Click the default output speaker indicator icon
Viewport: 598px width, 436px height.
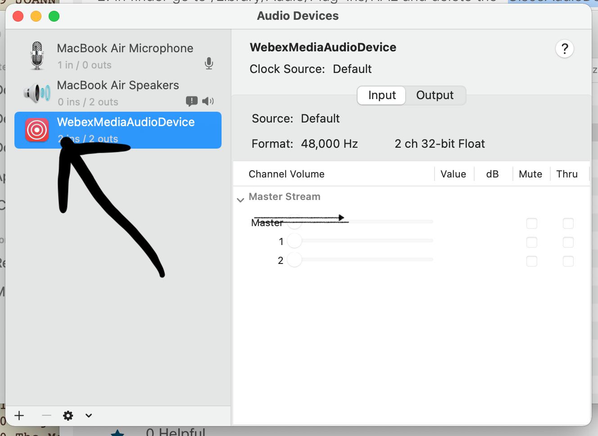[208, 101]
